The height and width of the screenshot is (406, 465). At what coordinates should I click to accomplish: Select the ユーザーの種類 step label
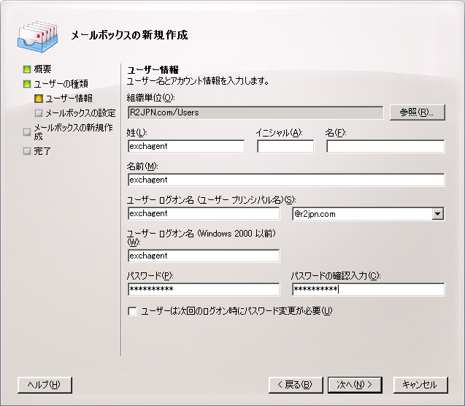pos(61,84)
